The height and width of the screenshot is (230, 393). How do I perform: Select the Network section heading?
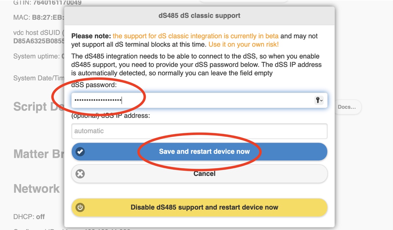(x=37, y=189)
